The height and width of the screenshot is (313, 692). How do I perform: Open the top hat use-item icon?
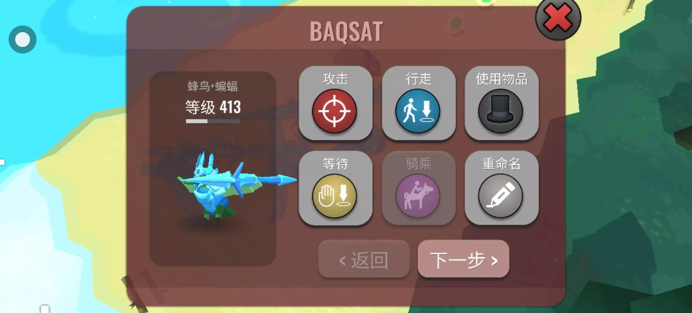point(500,111)
